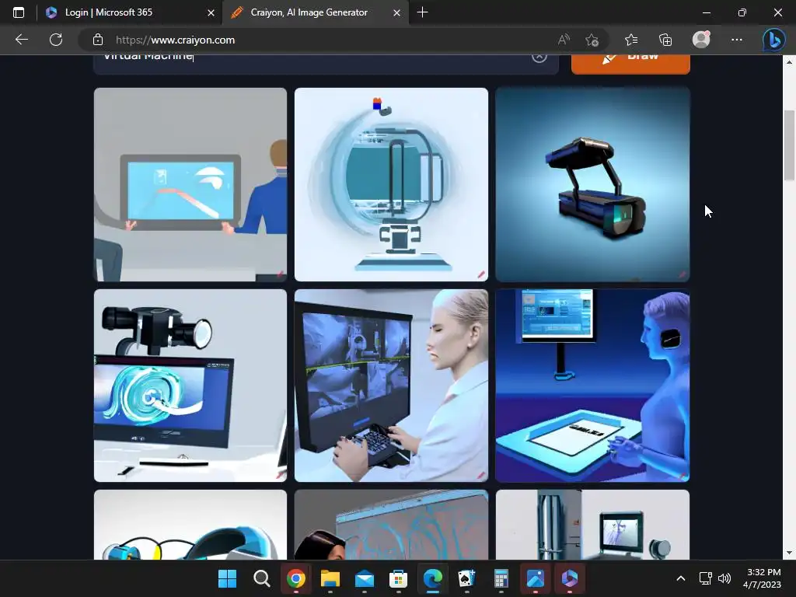Open dark blue treadmill-like machine image
Image resolution: width=796 pixels, height=597 pixels.
(x=592, y=184)
